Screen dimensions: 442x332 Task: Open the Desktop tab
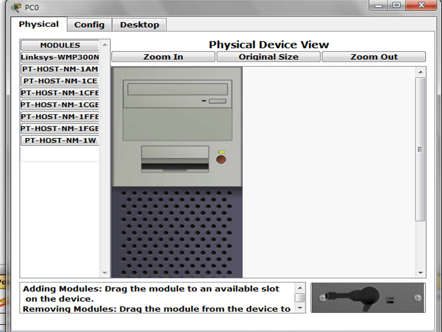[139, 25]
